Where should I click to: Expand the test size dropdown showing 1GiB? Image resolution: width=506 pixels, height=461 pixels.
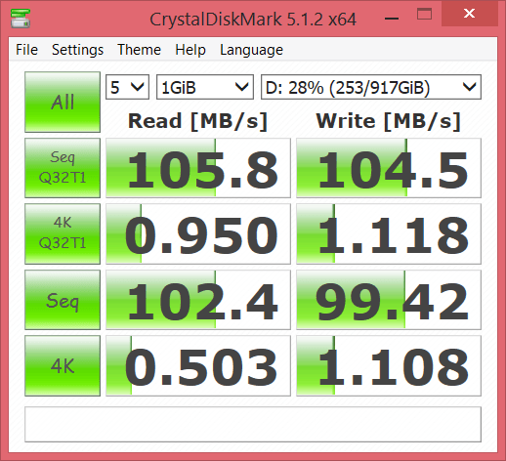[205, 87]
